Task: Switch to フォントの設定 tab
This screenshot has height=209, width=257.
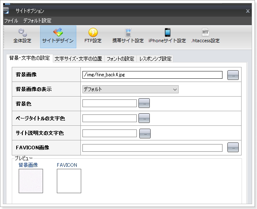Action: click(x=121, y=59)
